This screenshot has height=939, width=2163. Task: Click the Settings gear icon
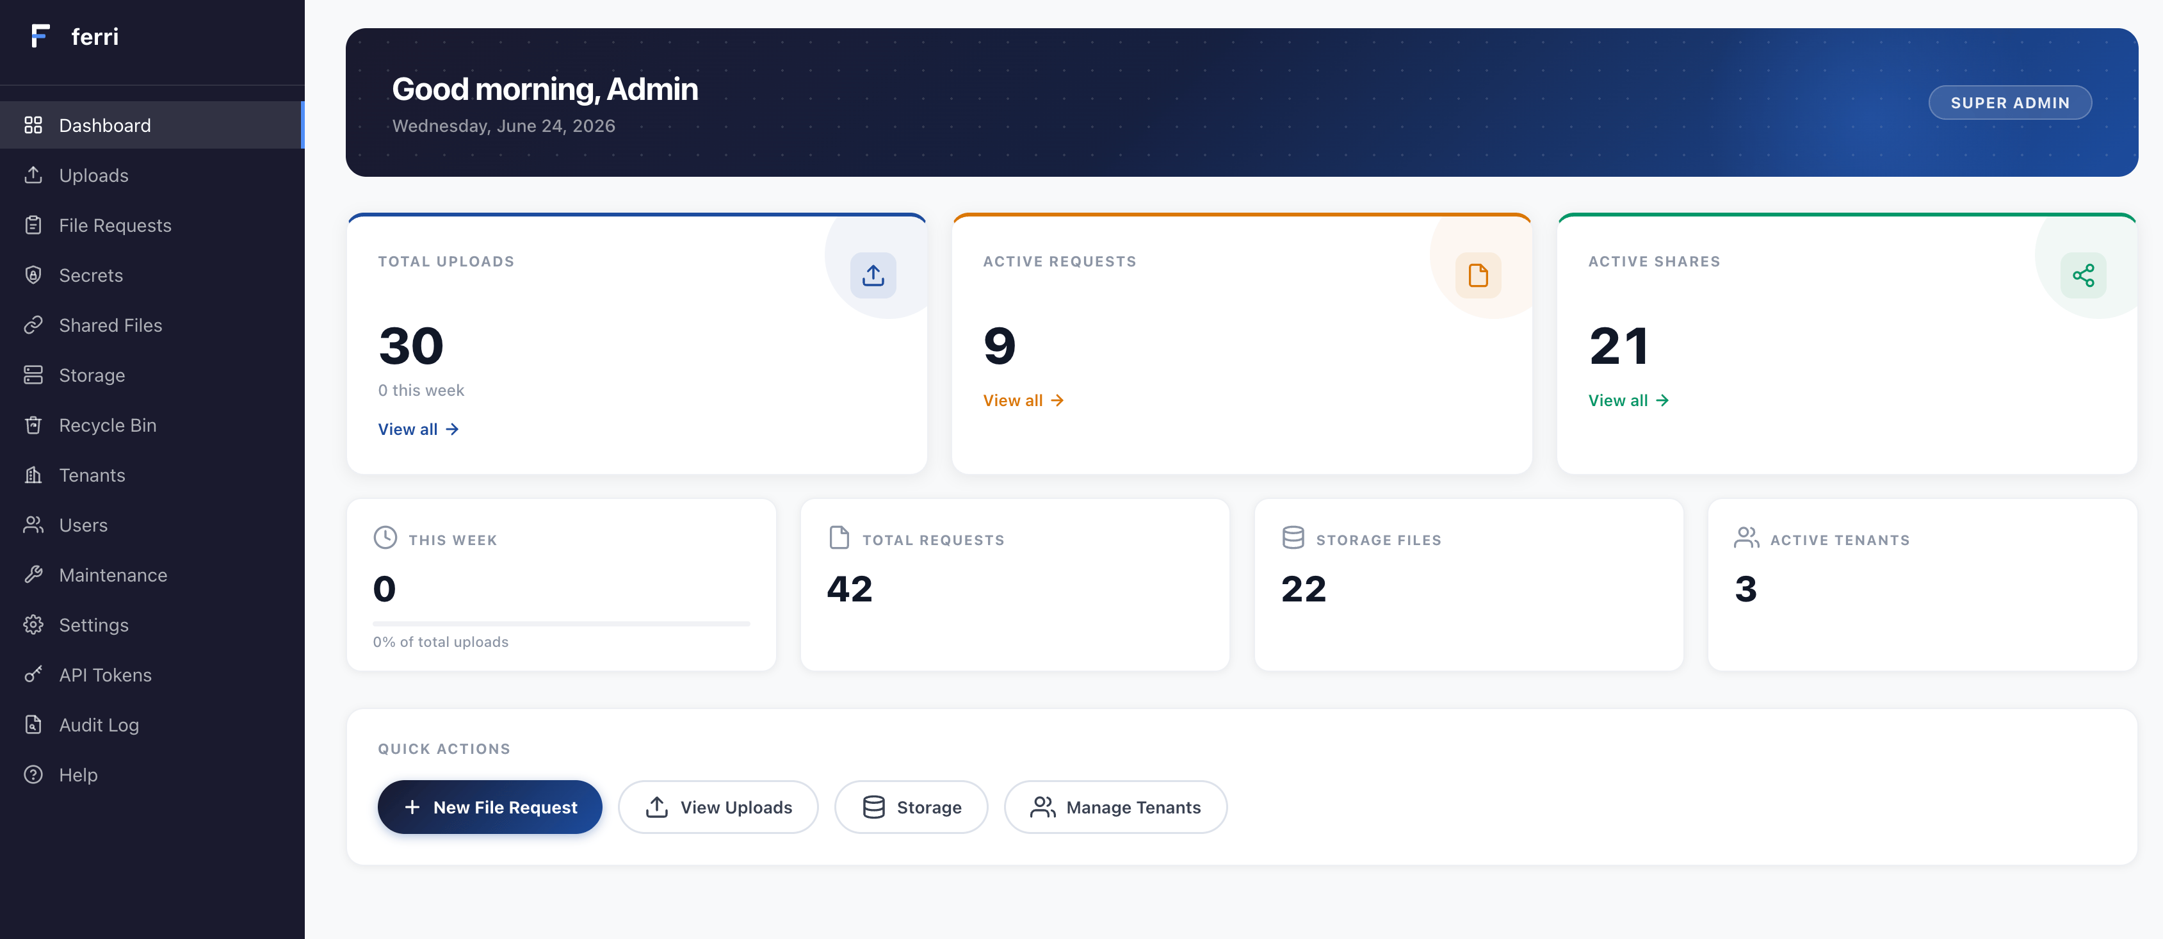tap(33, 625)
